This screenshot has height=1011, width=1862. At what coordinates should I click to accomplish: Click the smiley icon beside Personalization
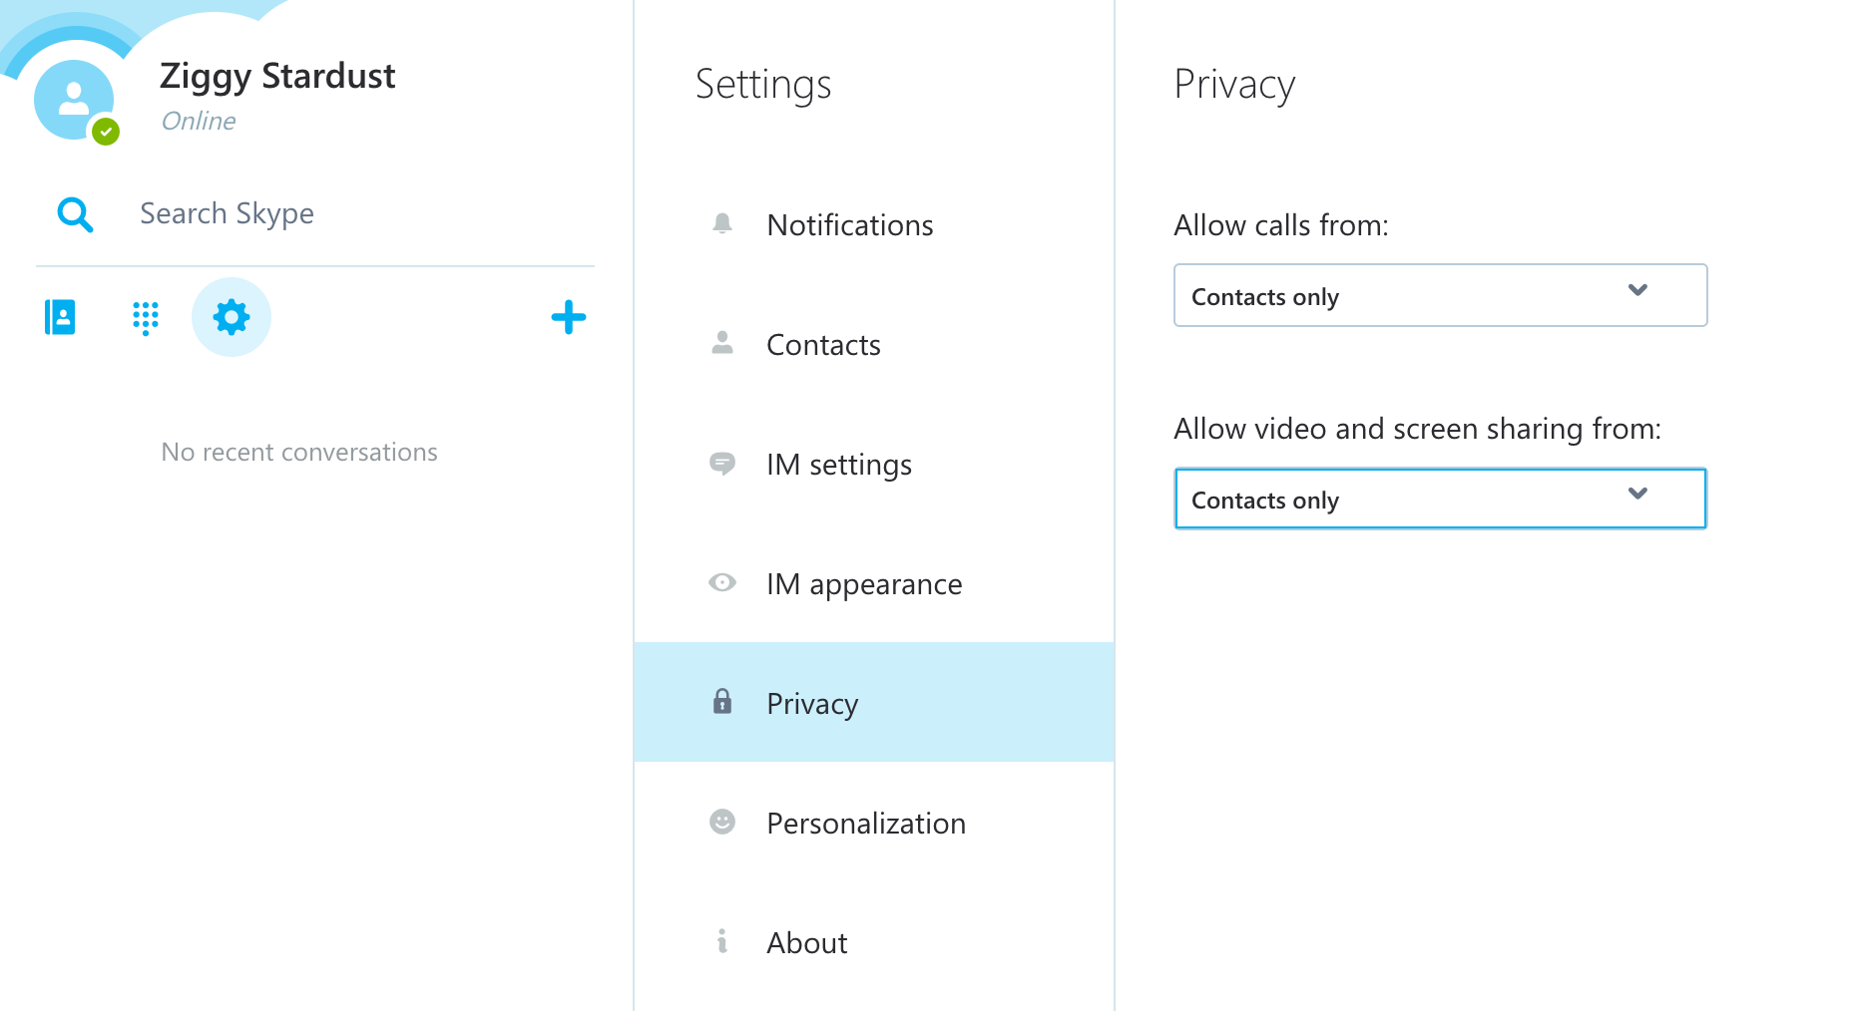[x=722, y=822]
